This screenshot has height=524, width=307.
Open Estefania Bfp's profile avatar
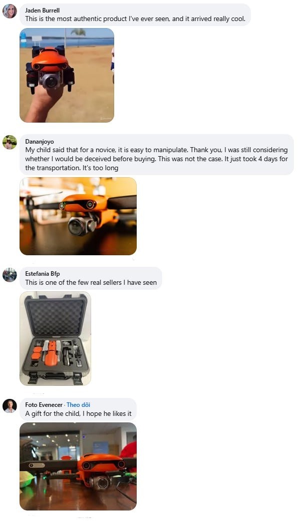[x=10, y=275]
